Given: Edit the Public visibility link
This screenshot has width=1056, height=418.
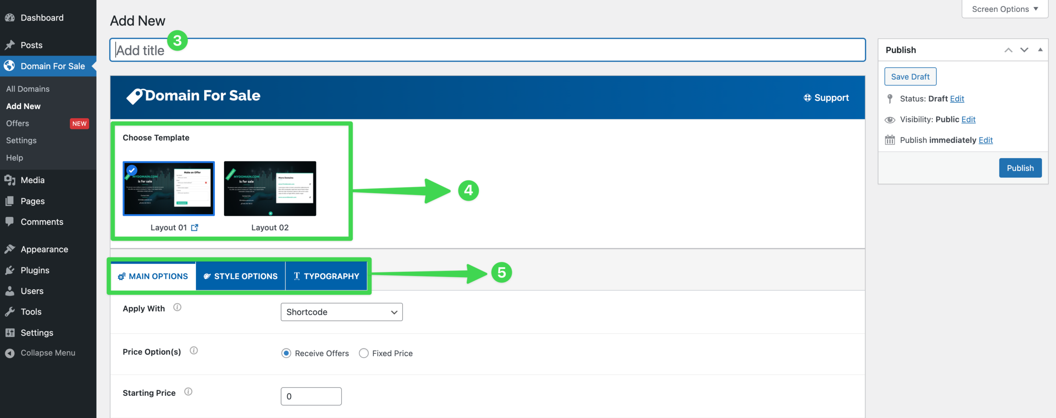Looking at the screenshot, I should coord(968,119).
